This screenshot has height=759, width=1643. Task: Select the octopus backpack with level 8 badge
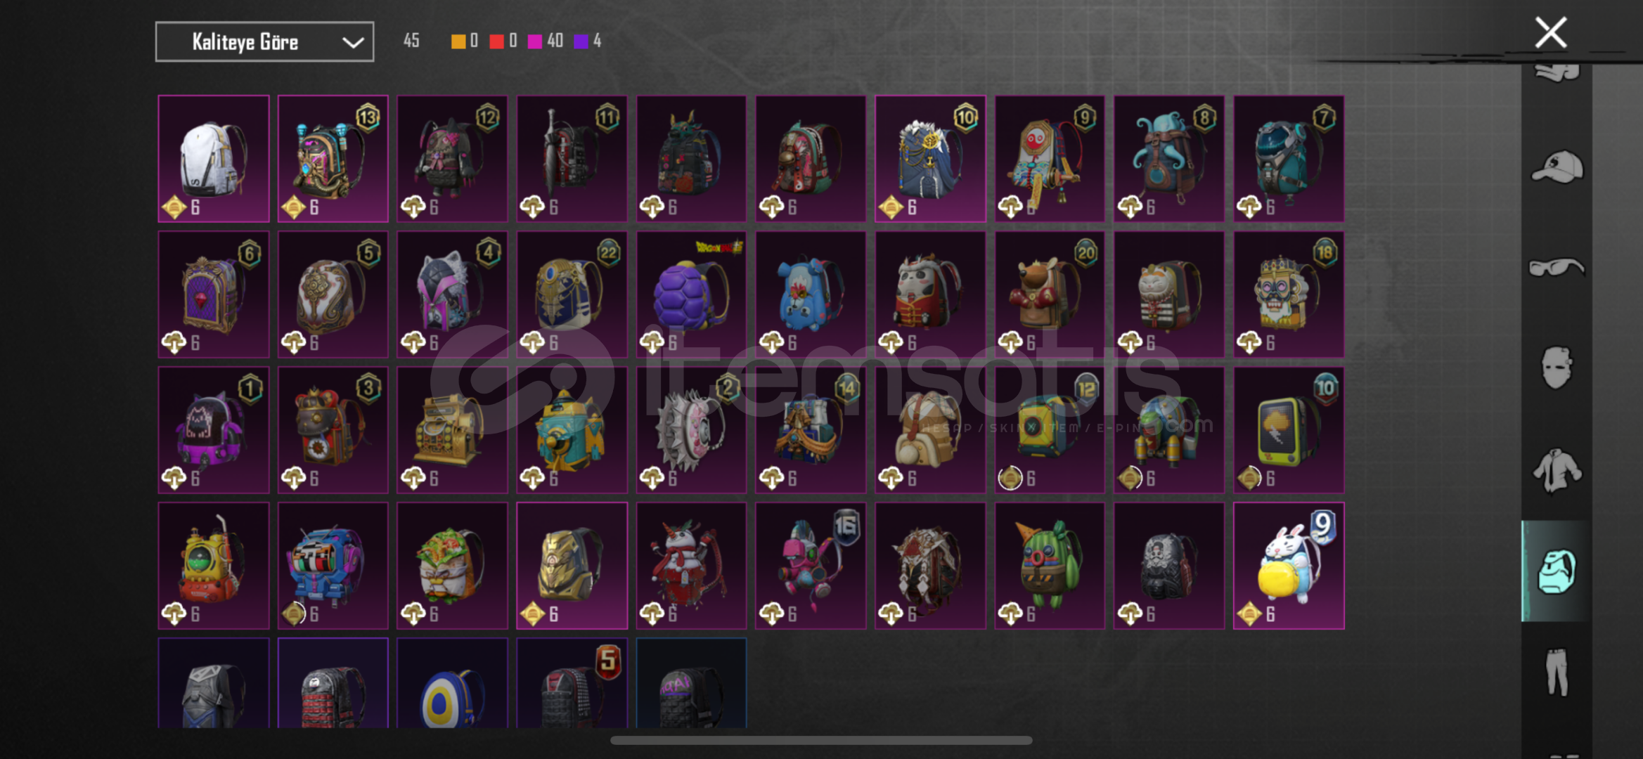click(x=1169, y=159)
